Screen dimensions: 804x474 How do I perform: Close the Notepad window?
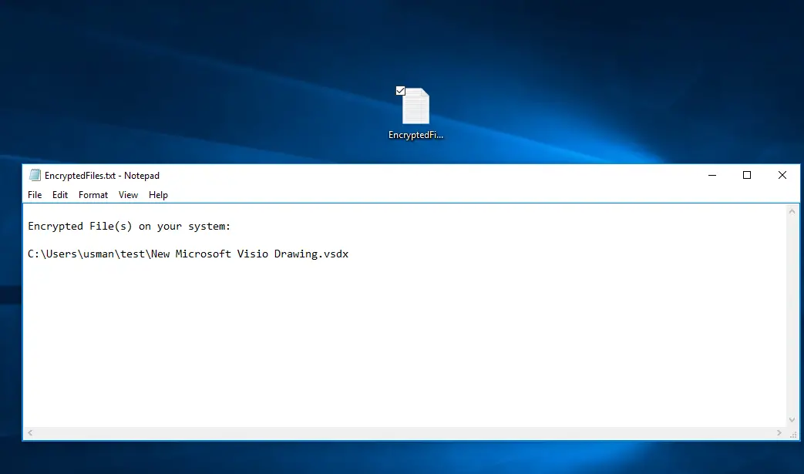(x=782, y=175)
